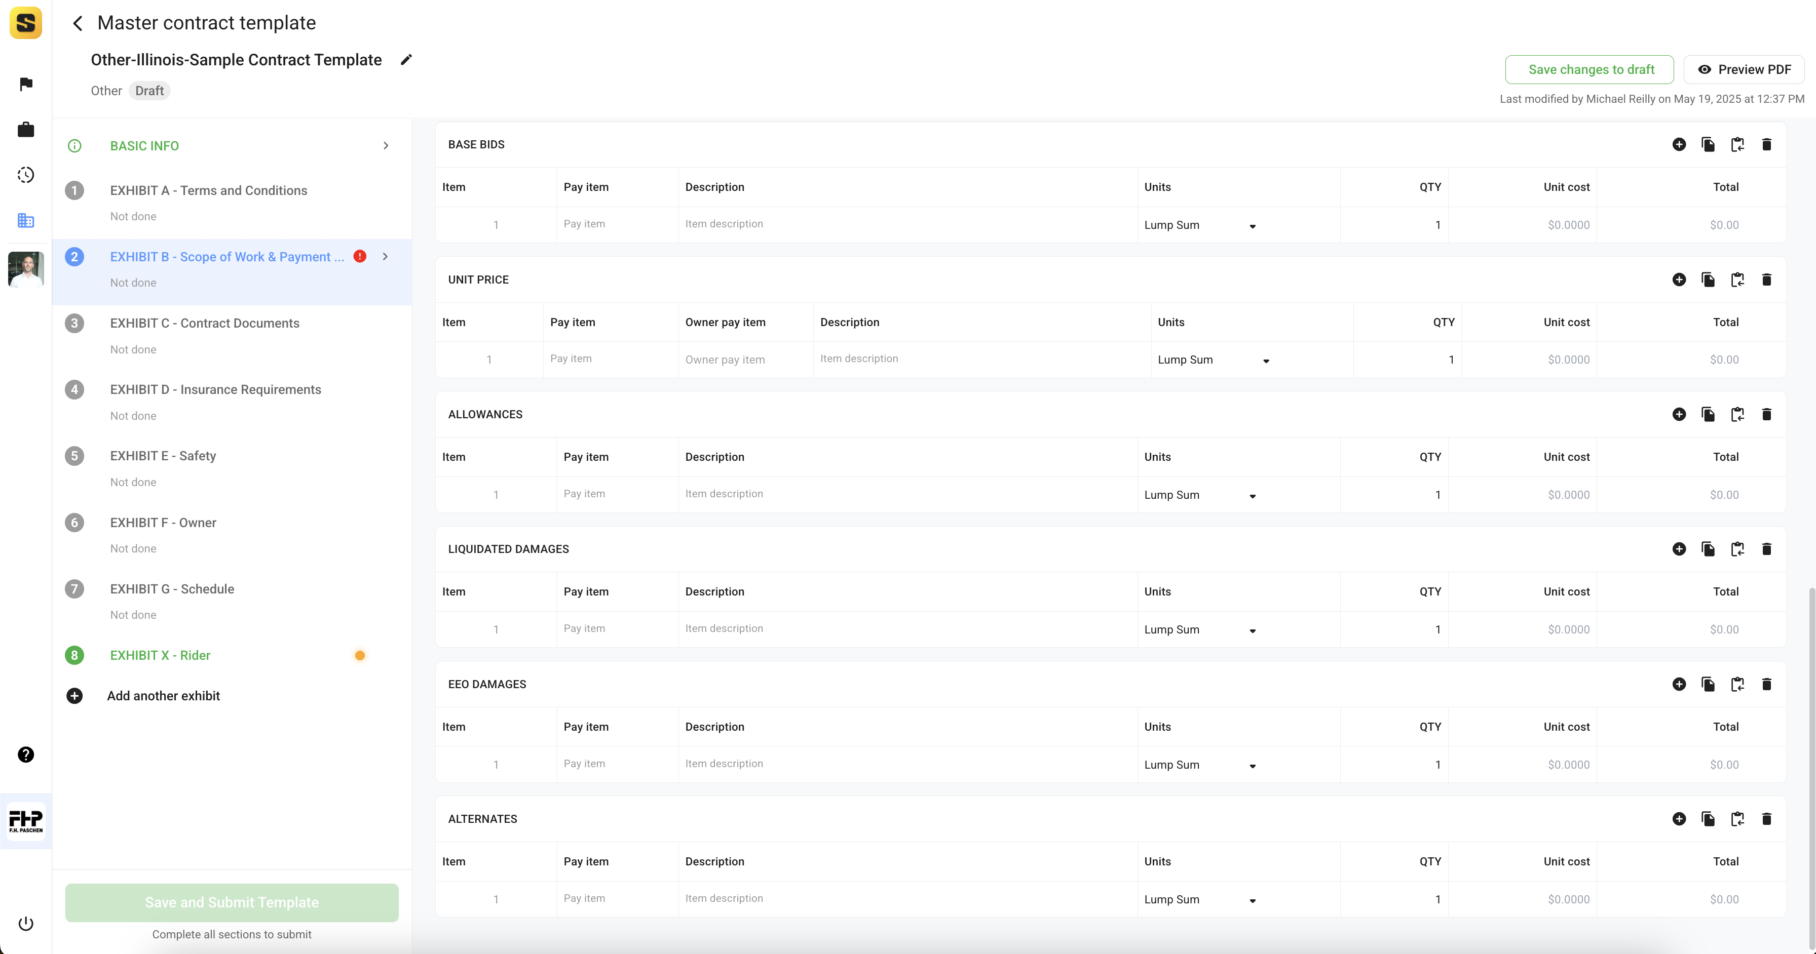Screen dimensions: 1816x954
Task: Open the history clock icon in sidebar
Action: click(26, 175)
